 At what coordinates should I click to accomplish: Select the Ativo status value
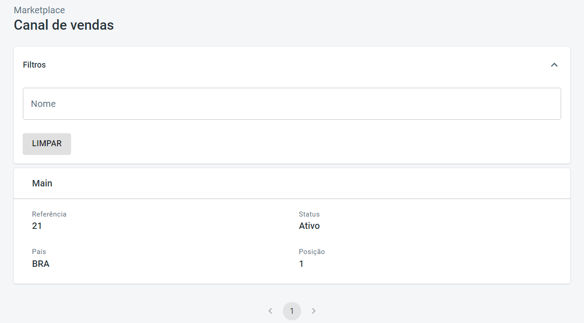pos(309,226)
